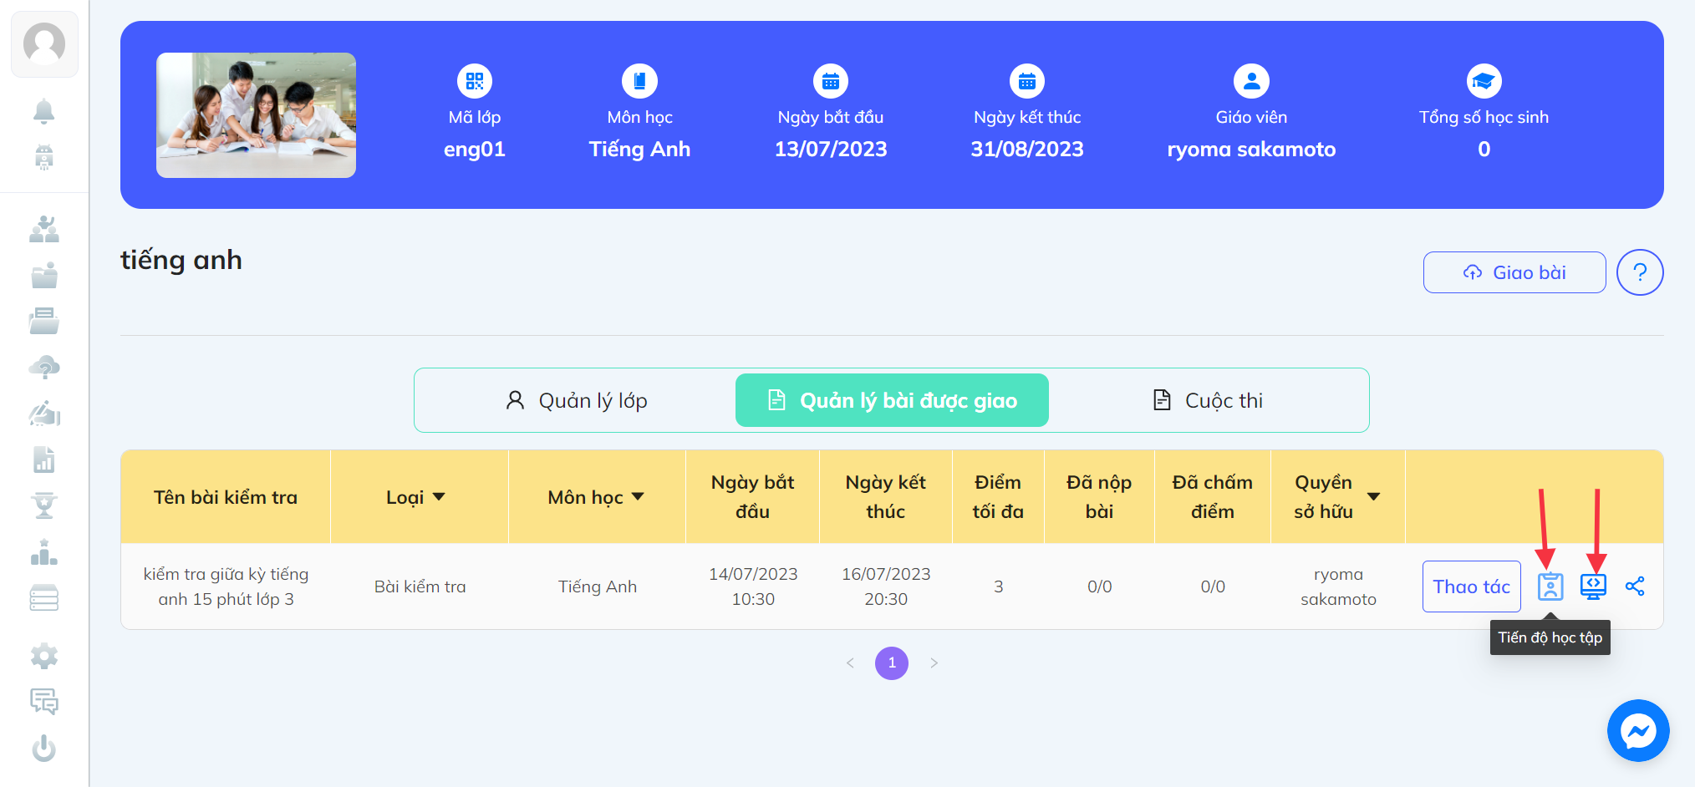Open student progress clipboard icon in row
1695x787 pixels.
pyautogui.click(x=1550, y=586)
